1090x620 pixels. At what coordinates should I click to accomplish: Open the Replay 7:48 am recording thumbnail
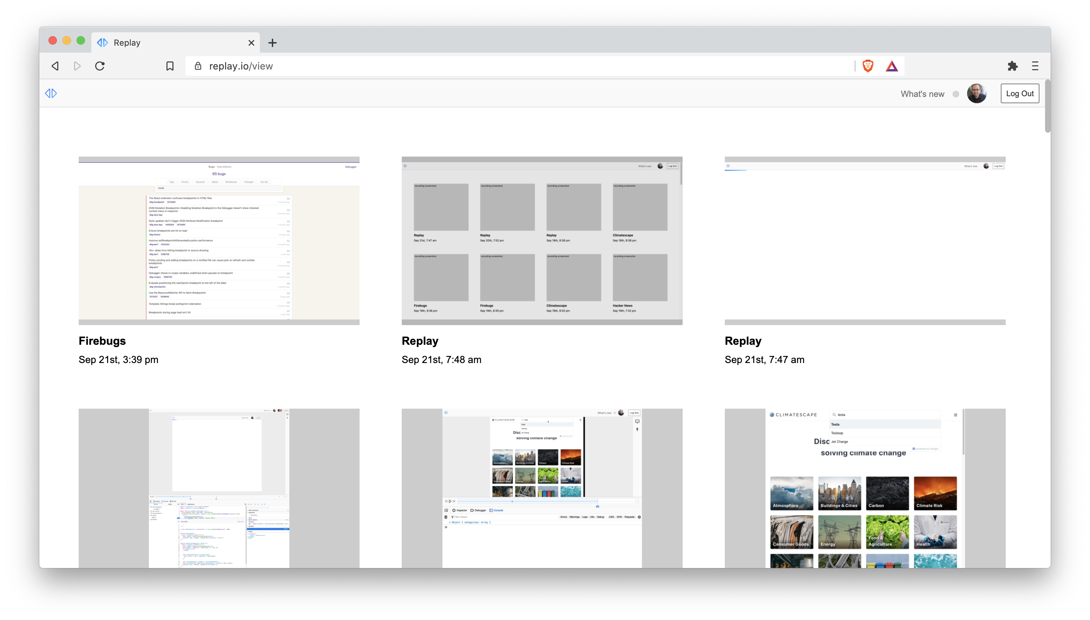[x=541, y=240]
